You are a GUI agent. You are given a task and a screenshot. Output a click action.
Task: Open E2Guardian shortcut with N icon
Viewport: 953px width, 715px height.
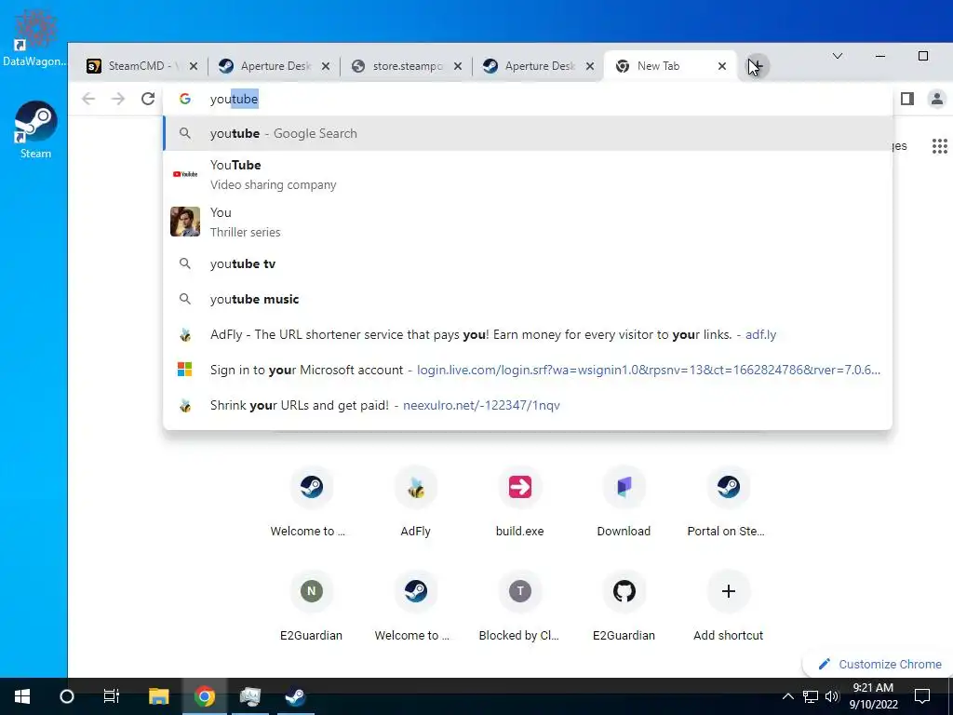311,607
